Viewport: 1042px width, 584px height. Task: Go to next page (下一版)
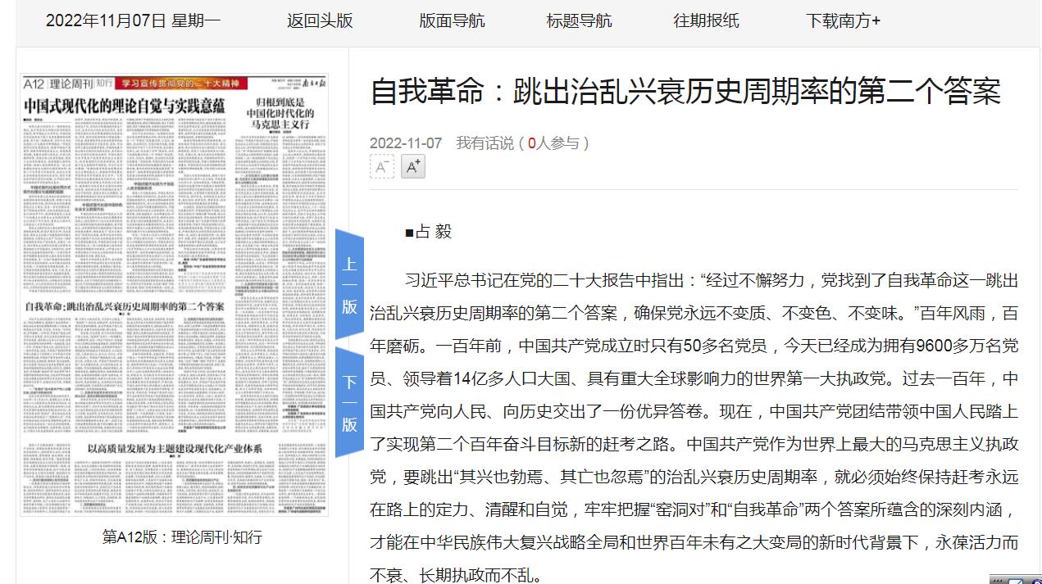[350, 403]
